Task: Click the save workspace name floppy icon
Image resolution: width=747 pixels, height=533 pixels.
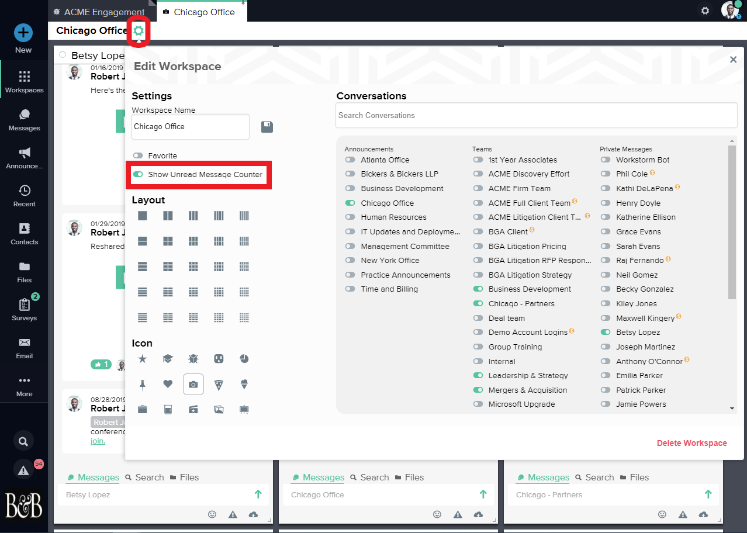Action: [x=267, y=127]
